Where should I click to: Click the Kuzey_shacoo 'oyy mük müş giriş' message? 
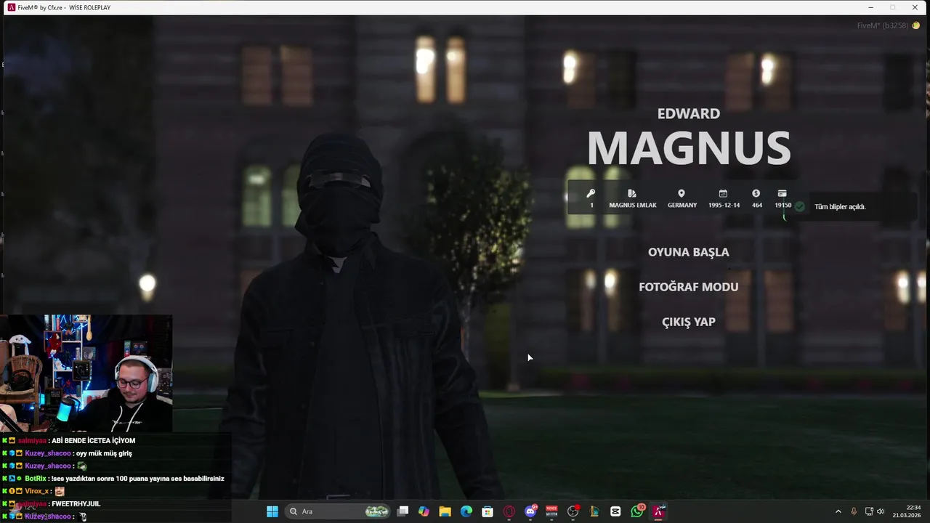pos(68,453)
